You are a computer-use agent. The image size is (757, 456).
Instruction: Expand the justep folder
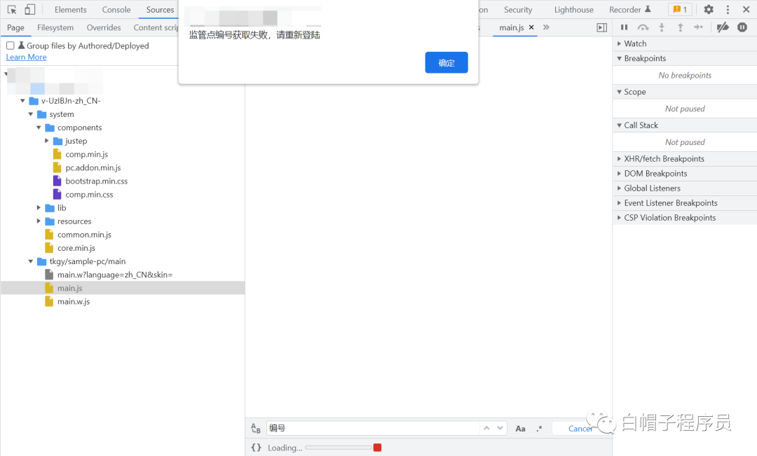(x=47, y=141)
